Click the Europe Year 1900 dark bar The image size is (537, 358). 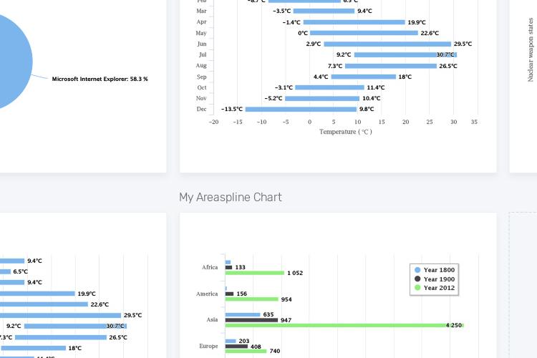[237, 347]
